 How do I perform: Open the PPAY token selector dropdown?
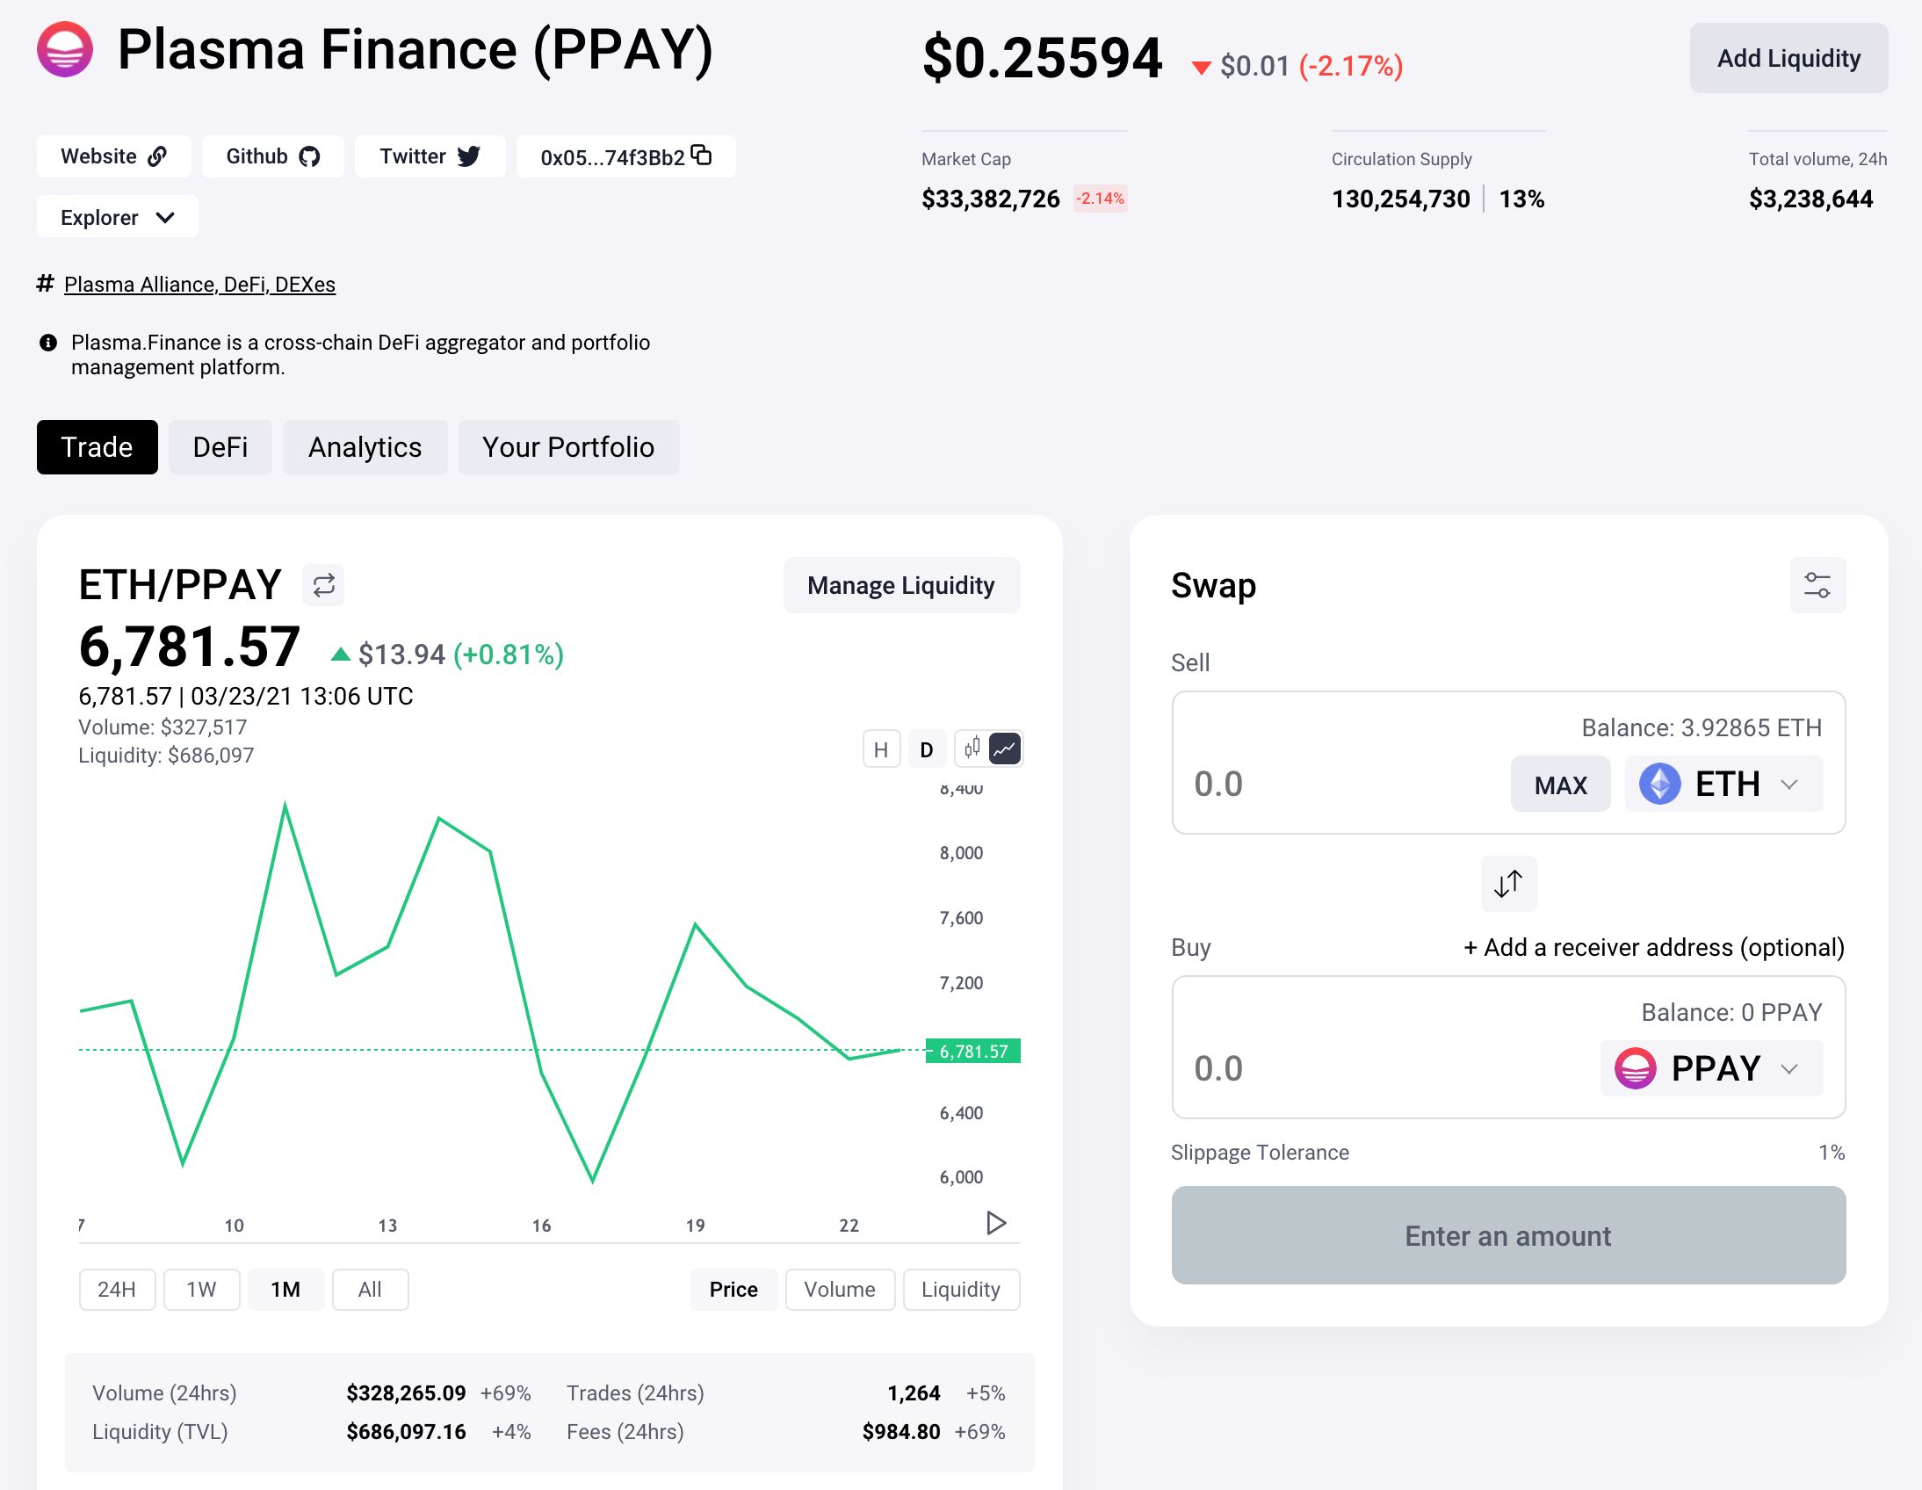pyautogui.click(x=1710, y=1068)
